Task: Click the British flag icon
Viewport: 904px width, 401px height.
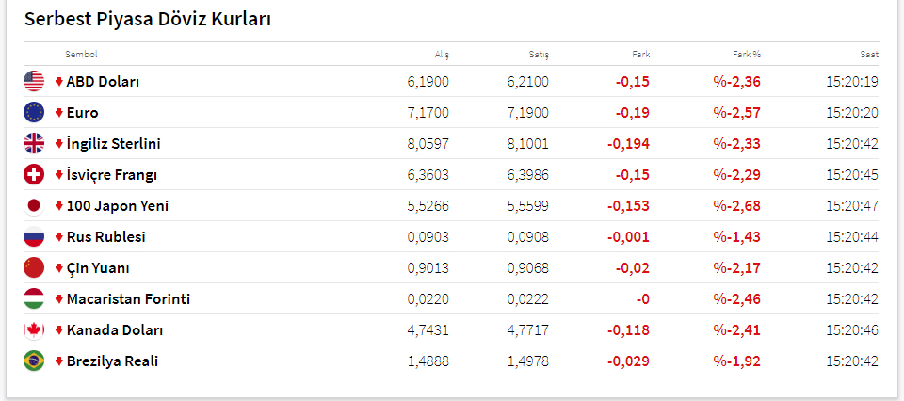Action: (34, 144)
